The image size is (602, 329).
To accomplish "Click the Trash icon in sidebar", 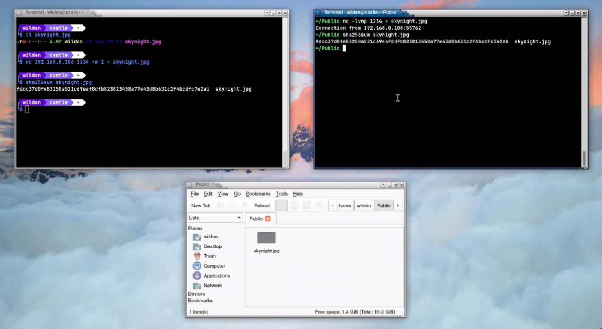I will 197,256.
